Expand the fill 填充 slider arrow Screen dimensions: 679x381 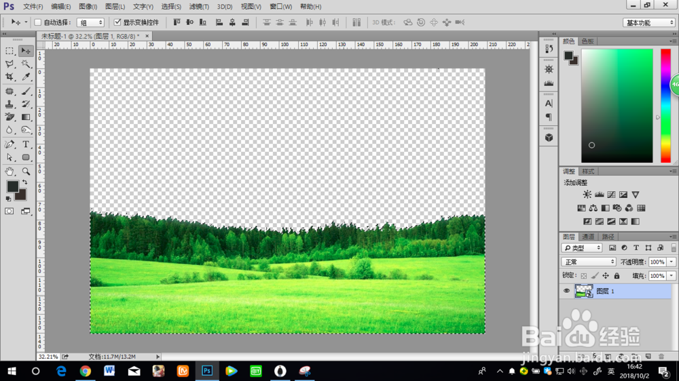pos(672,276)
